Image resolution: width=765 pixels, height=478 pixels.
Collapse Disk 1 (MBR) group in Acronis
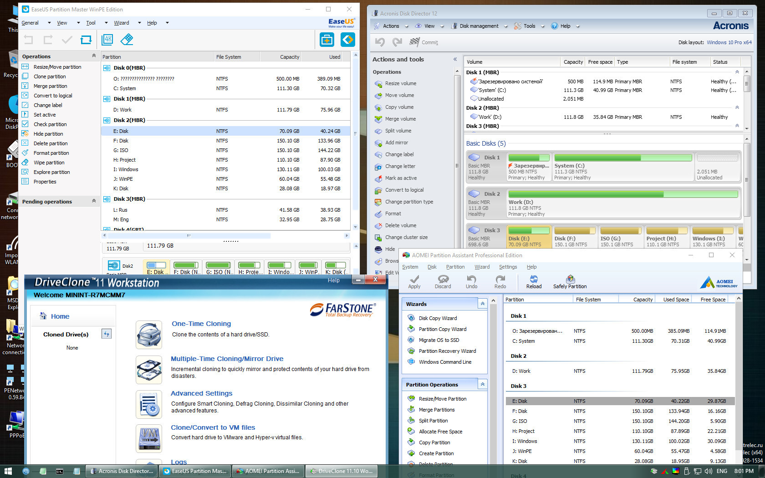point(737,72)
